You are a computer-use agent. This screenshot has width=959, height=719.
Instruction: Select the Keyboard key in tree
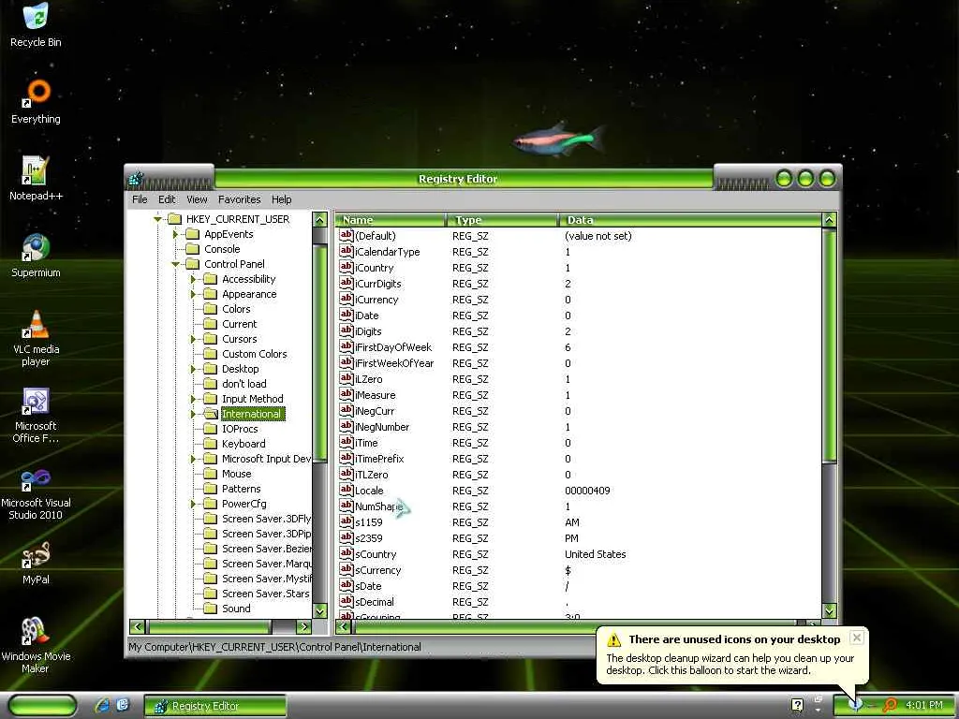click(243, 444)
